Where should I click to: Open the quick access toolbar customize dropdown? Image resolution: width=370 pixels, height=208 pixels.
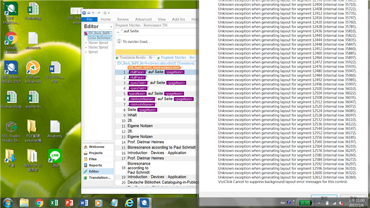coord(109,13)
